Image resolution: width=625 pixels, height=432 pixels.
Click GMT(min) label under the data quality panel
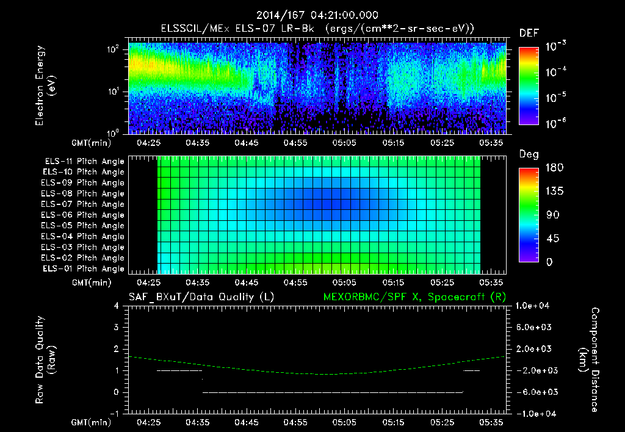point(92,422)
